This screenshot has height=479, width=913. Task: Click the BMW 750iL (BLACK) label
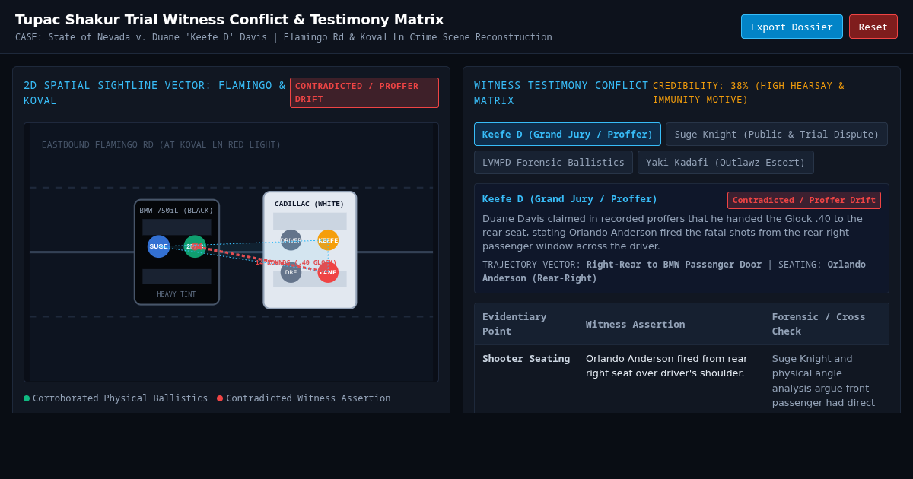click(x=177, y=211)
